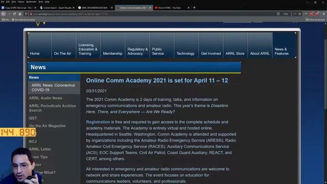The width and height of the screenshot is (327, 184).
Task: Open the Recently Bookmarked folder
Action: [23, 19]
